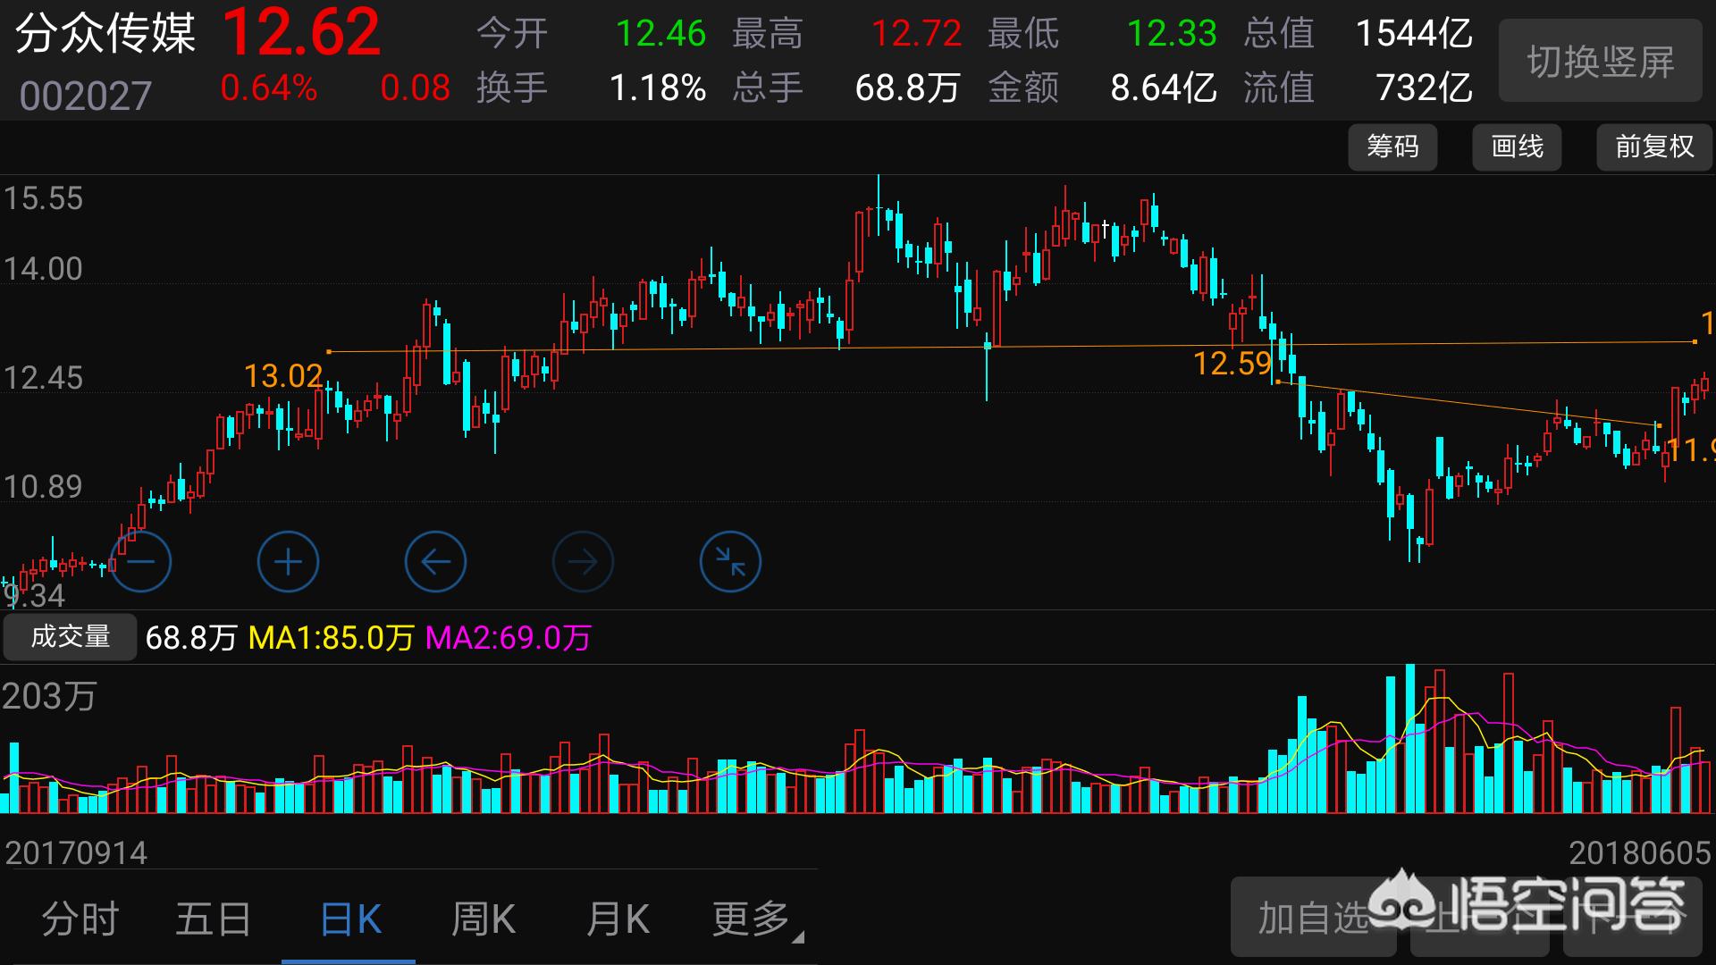This screenshot has width=1716, height=965.
Task: Select the 日K tab
Action: click(x=350, y=919)
